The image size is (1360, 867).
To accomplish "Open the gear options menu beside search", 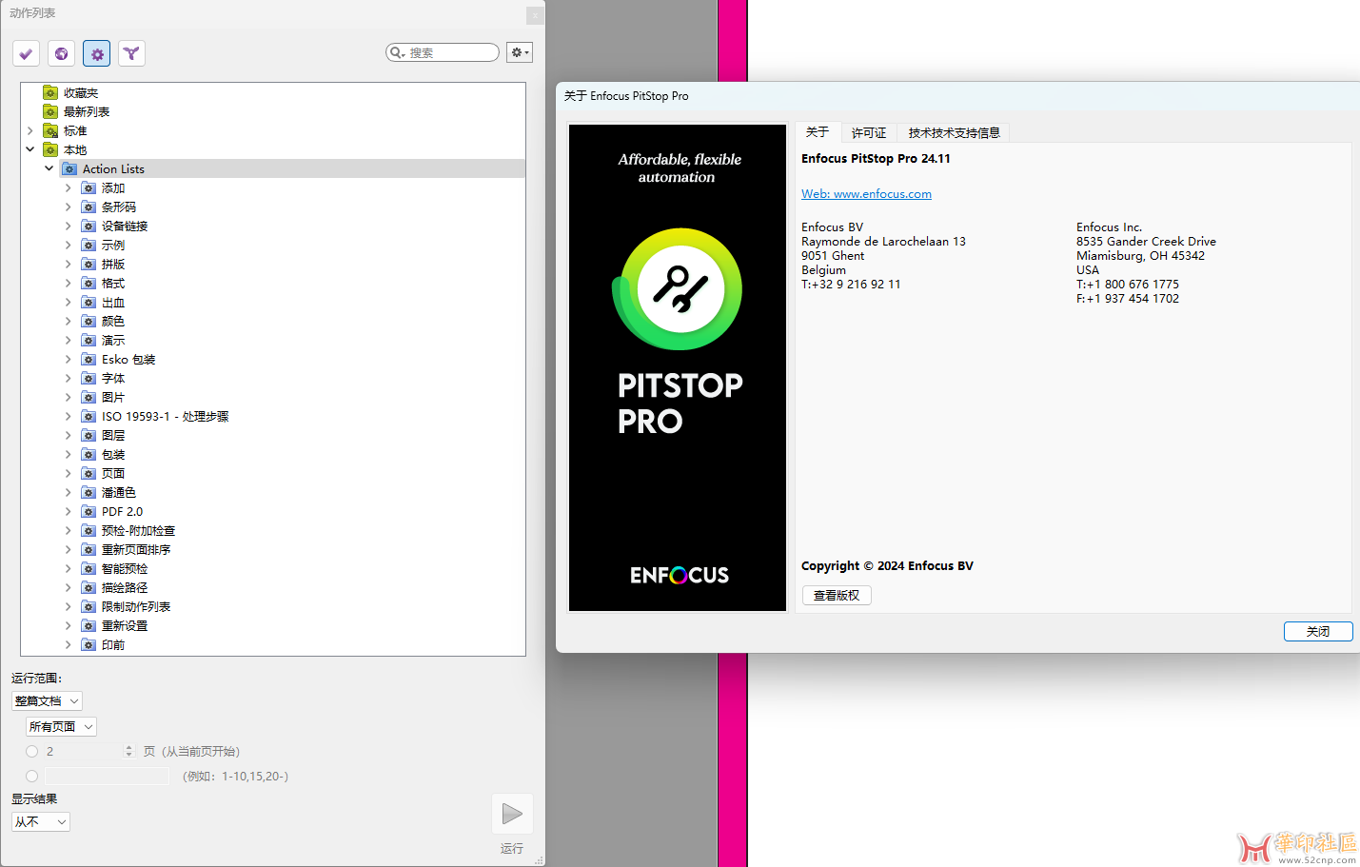I will coord(519,52).
